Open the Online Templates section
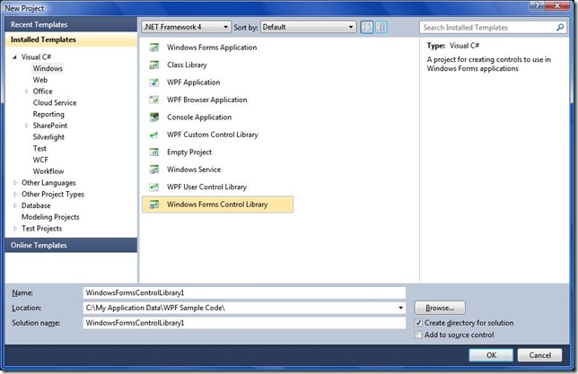578x374 pixels. [71, 245]
